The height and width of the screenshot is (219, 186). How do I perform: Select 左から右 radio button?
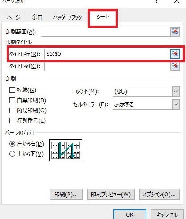tap(12, 144)
